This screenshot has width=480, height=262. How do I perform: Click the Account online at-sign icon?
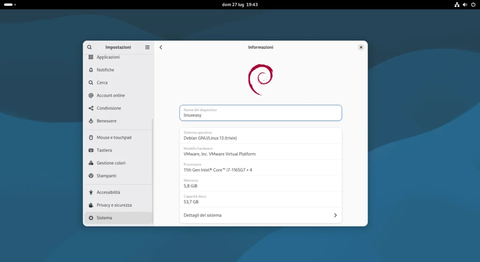91,95
